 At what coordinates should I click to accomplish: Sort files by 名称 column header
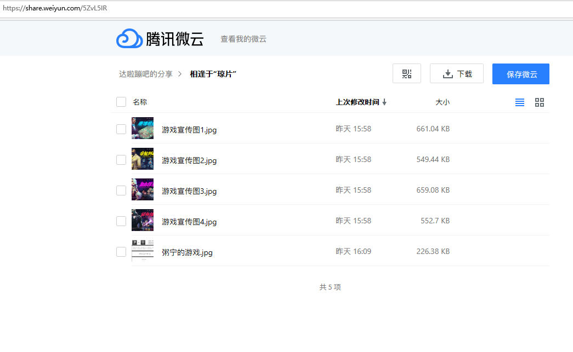click(140, 102)
